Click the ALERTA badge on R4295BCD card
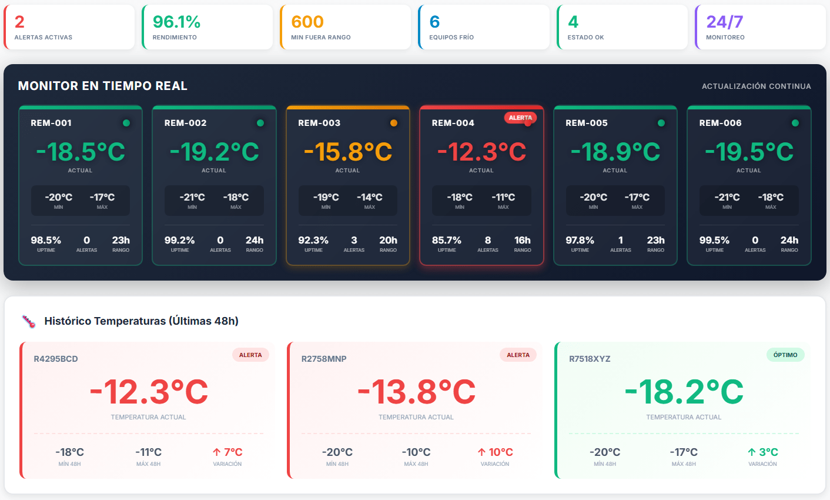Viewport: 830px width, 500px height. coord(250,355)
